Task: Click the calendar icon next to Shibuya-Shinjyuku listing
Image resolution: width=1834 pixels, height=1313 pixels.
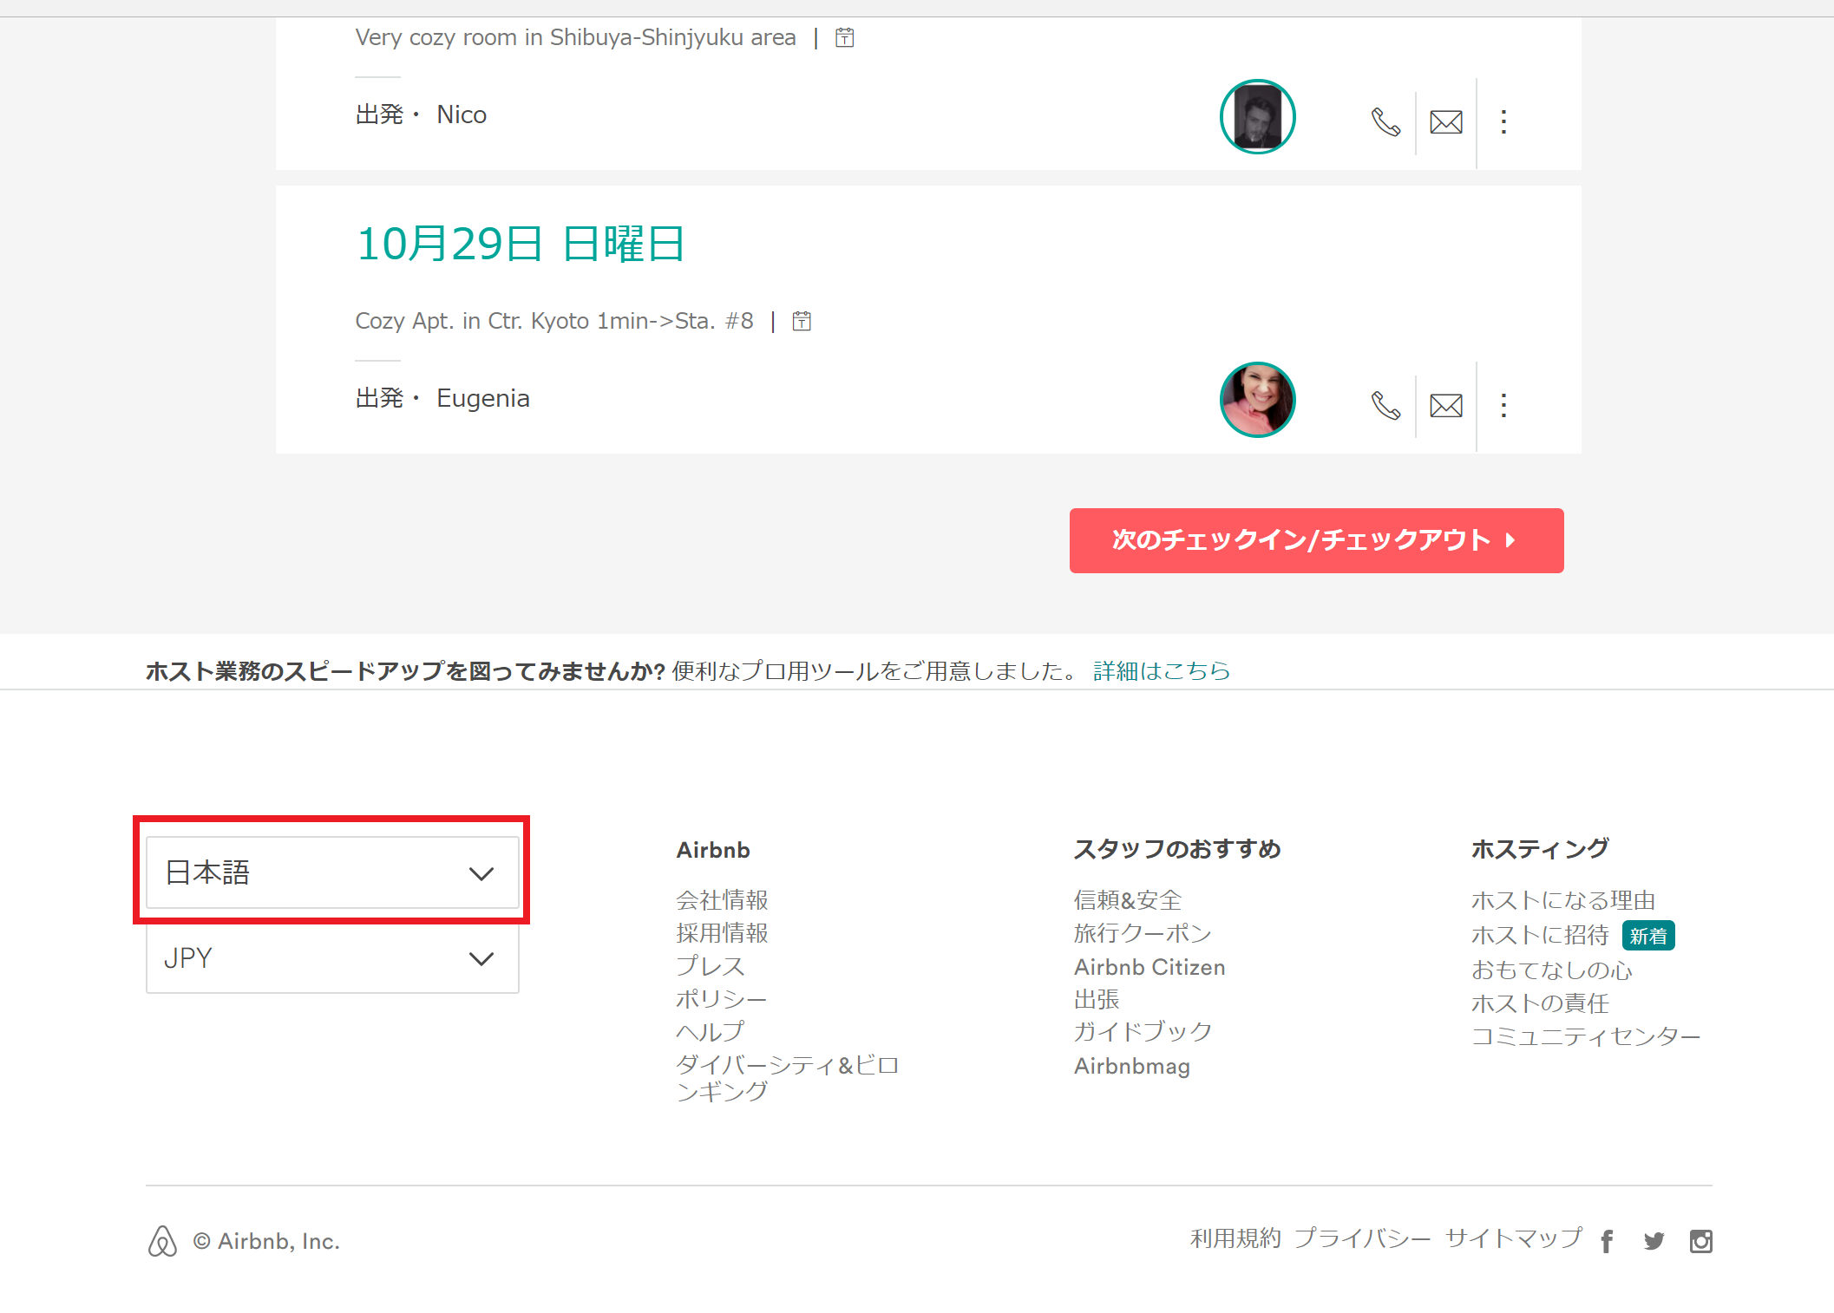Action: (x=844, y=38)
